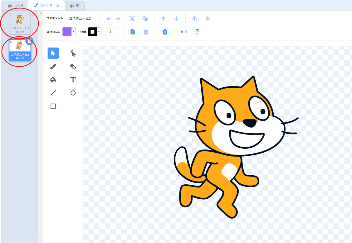Choose the Reshape tool
Image resolution: width=352 pixels, height=243 pixels.
tap(73, 53)
